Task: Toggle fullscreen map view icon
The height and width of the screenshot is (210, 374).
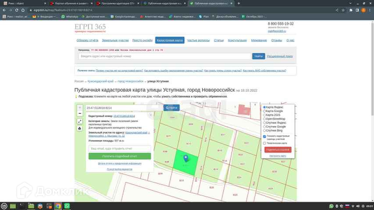Action: click(80, 122)
